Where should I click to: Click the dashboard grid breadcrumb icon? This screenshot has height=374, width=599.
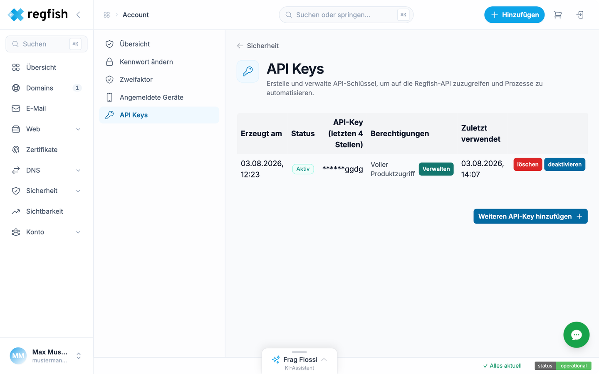click(106, 15)
